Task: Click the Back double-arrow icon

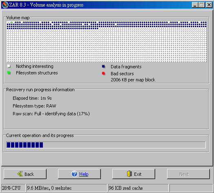Action: click(x=20, y=174)
